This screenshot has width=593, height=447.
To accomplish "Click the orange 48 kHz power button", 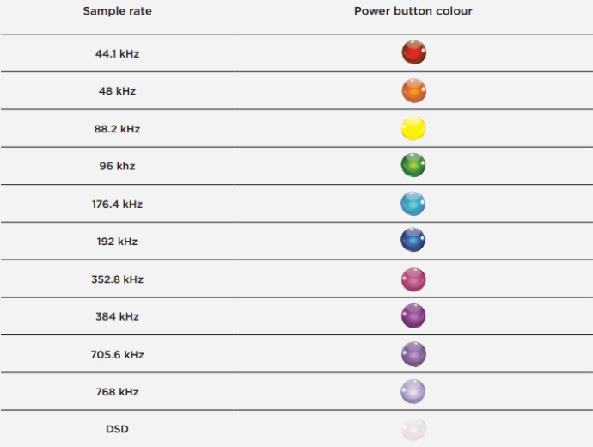I will pos(413,90).
